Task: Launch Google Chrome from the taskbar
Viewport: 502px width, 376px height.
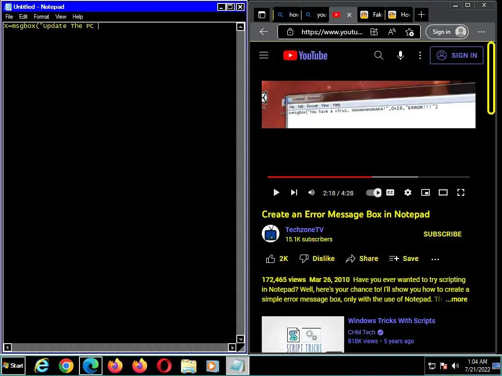Action: 66,365
